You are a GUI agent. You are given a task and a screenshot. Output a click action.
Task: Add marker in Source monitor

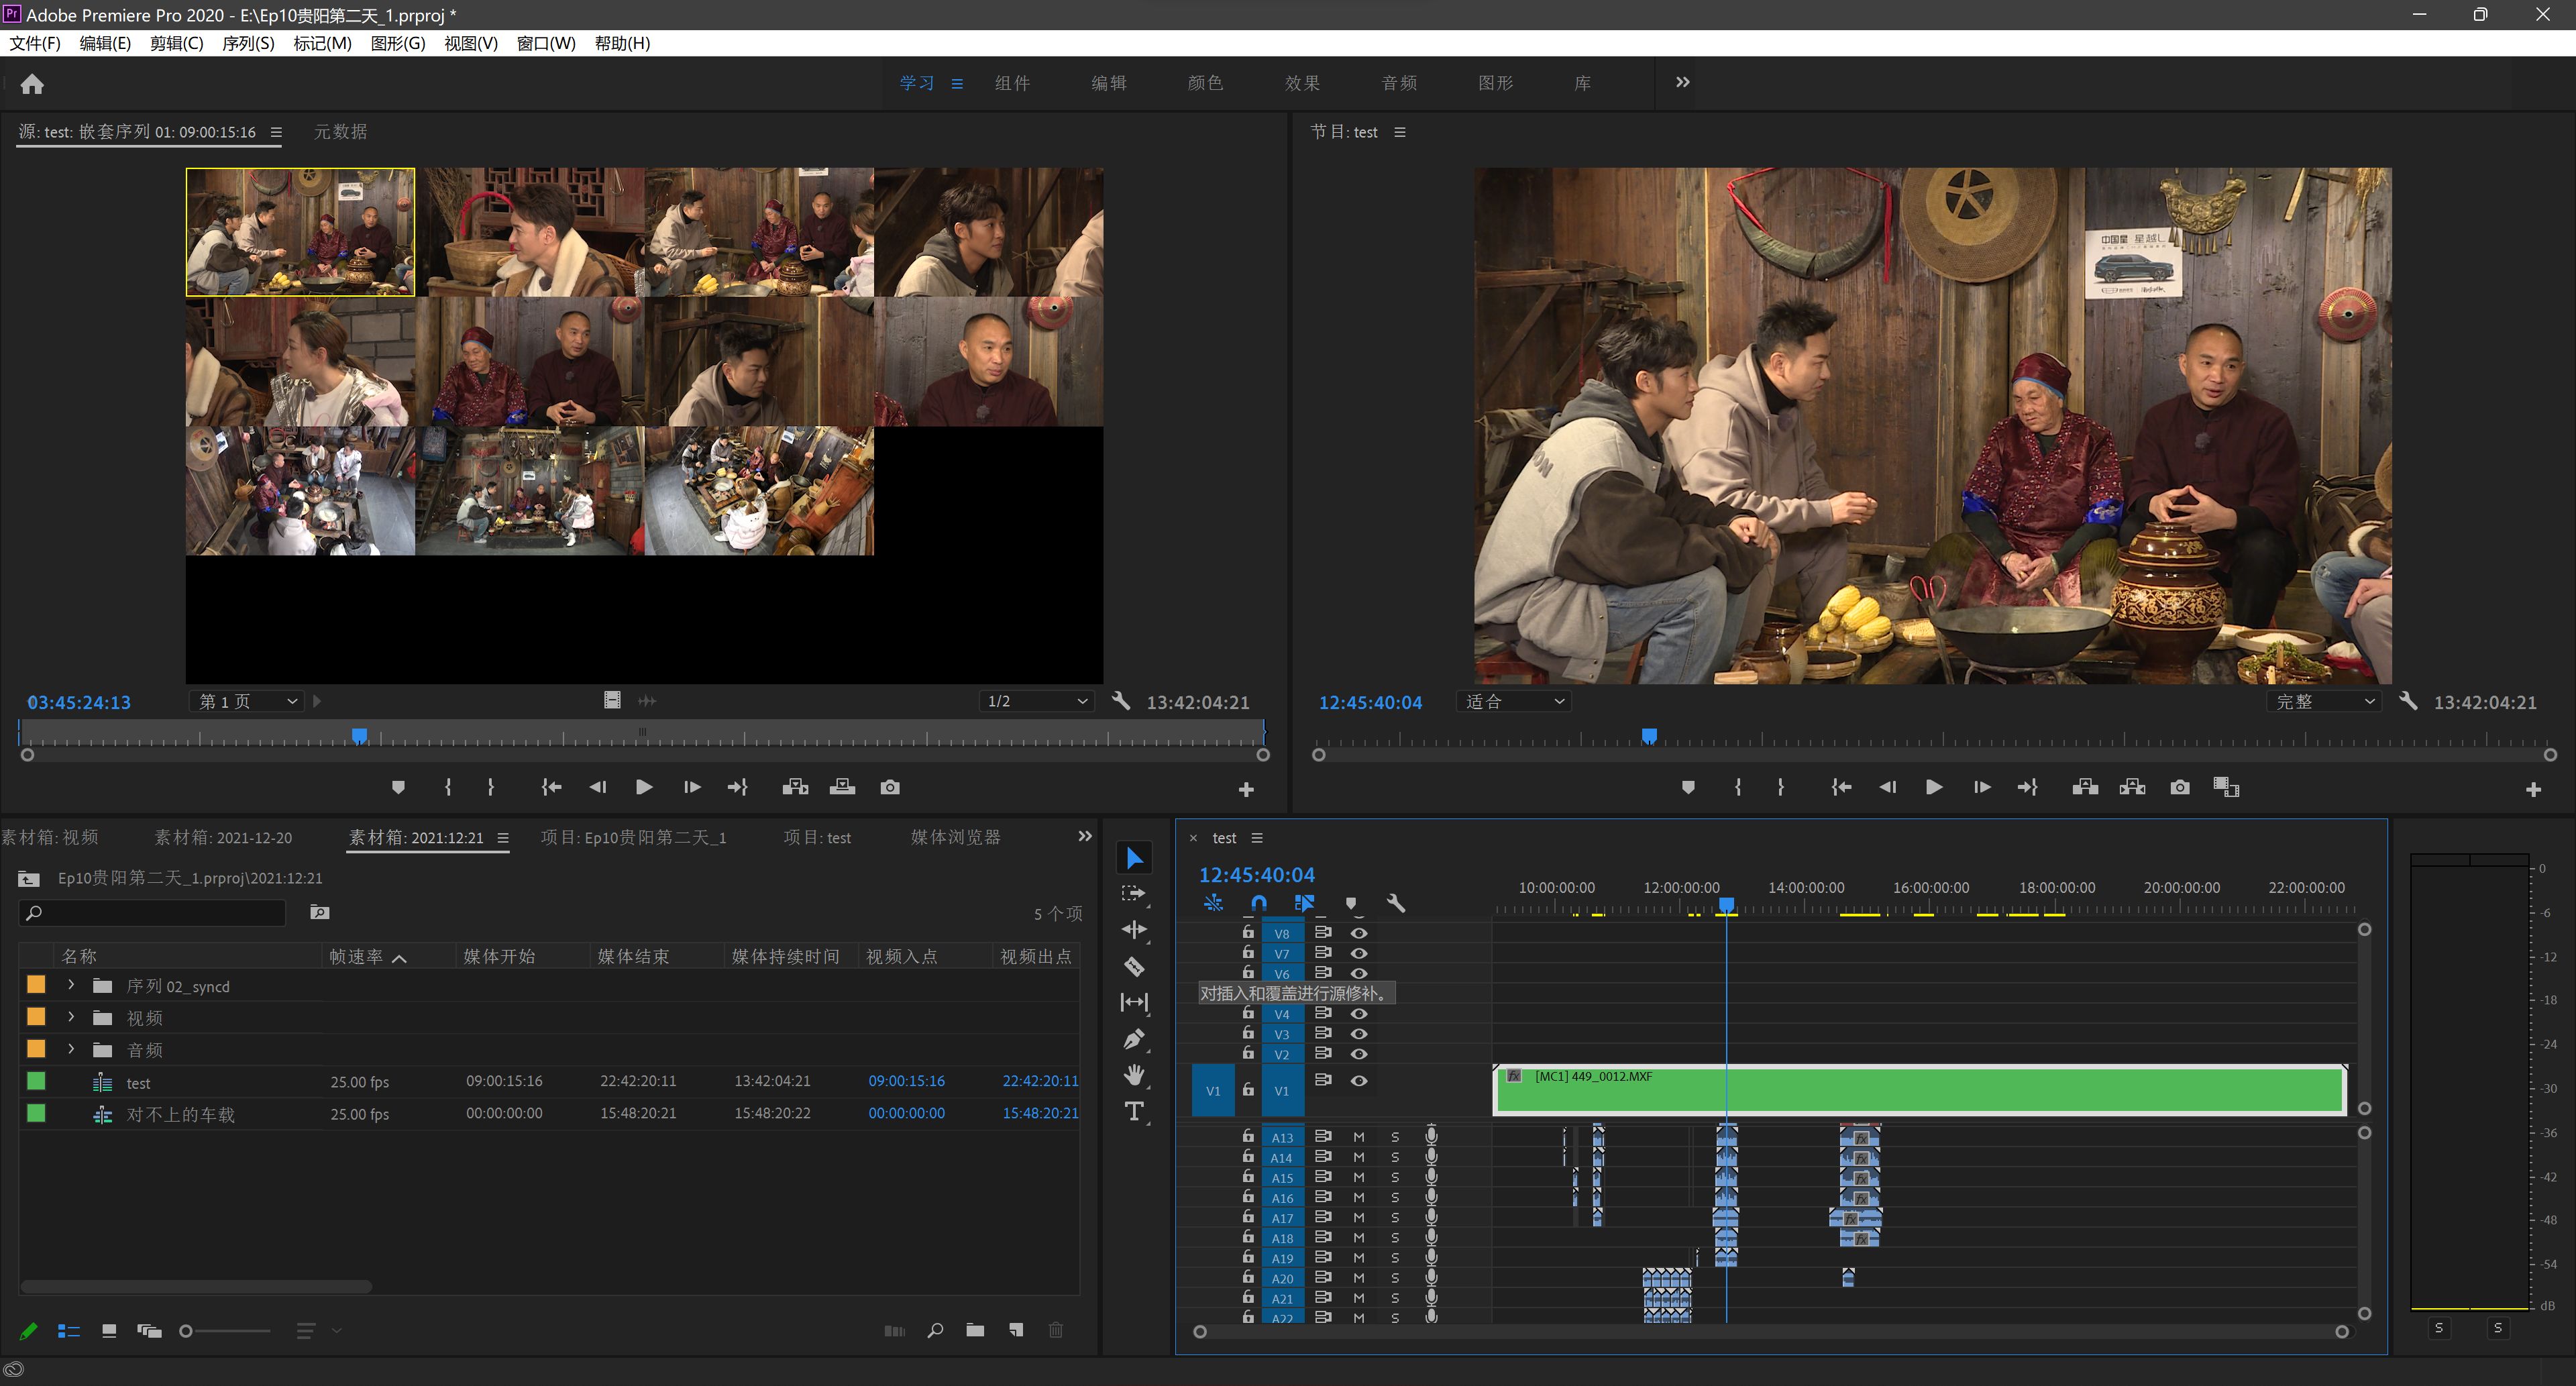pyautogui.click(x=398, y=787)
